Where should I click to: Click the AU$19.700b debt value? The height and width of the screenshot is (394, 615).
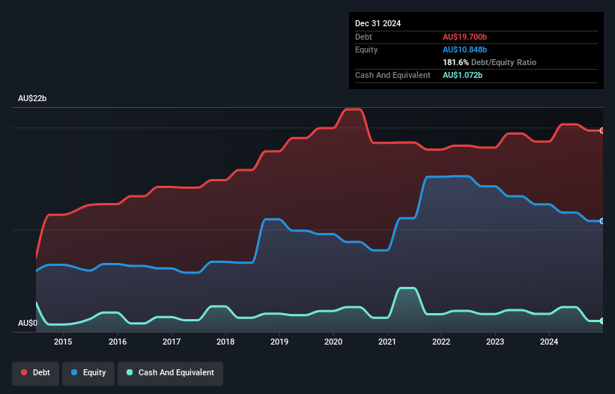tap(464, 37)
